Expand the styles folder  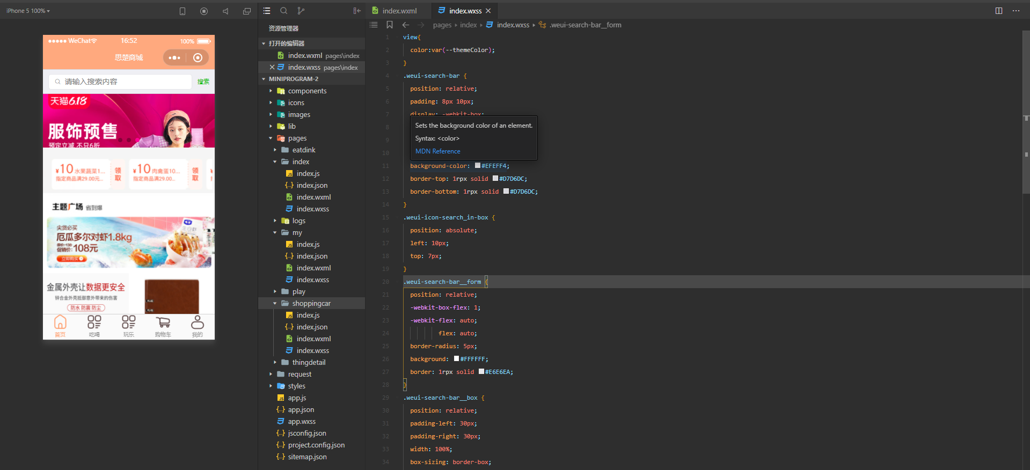(271, 386)
